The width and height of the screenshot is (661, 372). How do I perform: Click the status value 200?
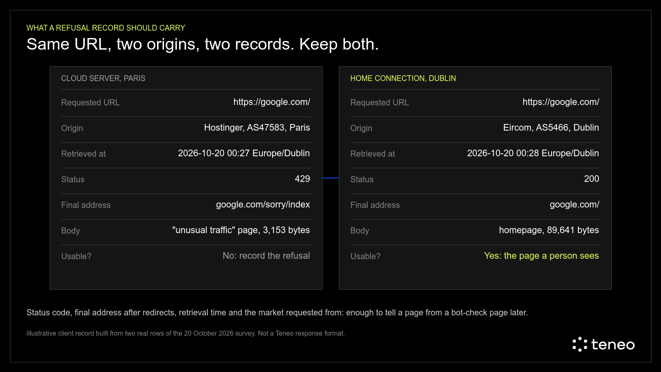point(592,179)
